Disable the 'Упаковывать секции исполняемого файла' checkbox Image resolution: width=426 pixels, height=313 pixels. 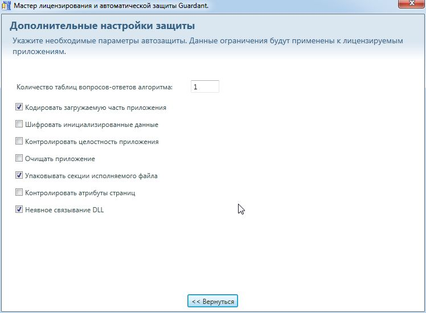click(x=19, y=175)
